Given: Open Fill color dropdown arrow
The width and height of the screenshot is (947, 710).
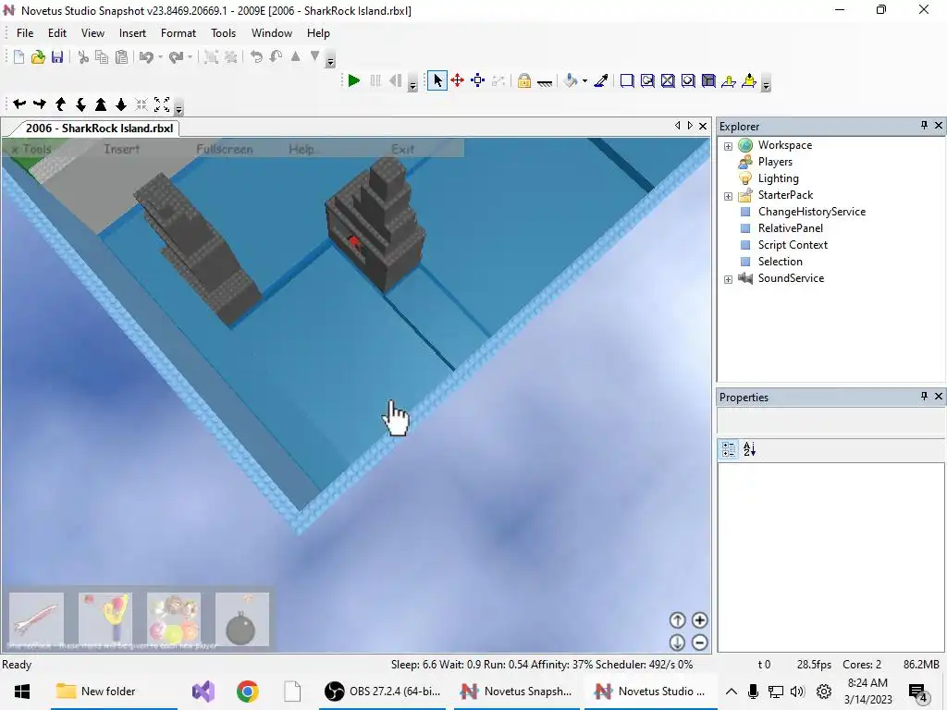Looking at the screenshot, I should pos(584,81).
